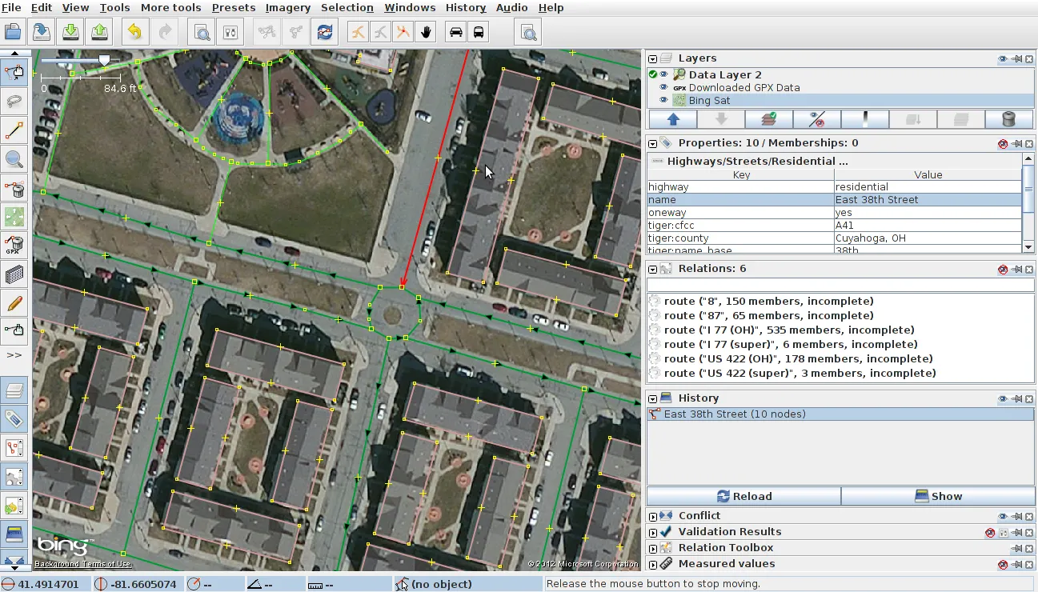Screen dimensions: 1038x592
Task: Select the Draw nodes tool
Action: [x=14, y=130]
